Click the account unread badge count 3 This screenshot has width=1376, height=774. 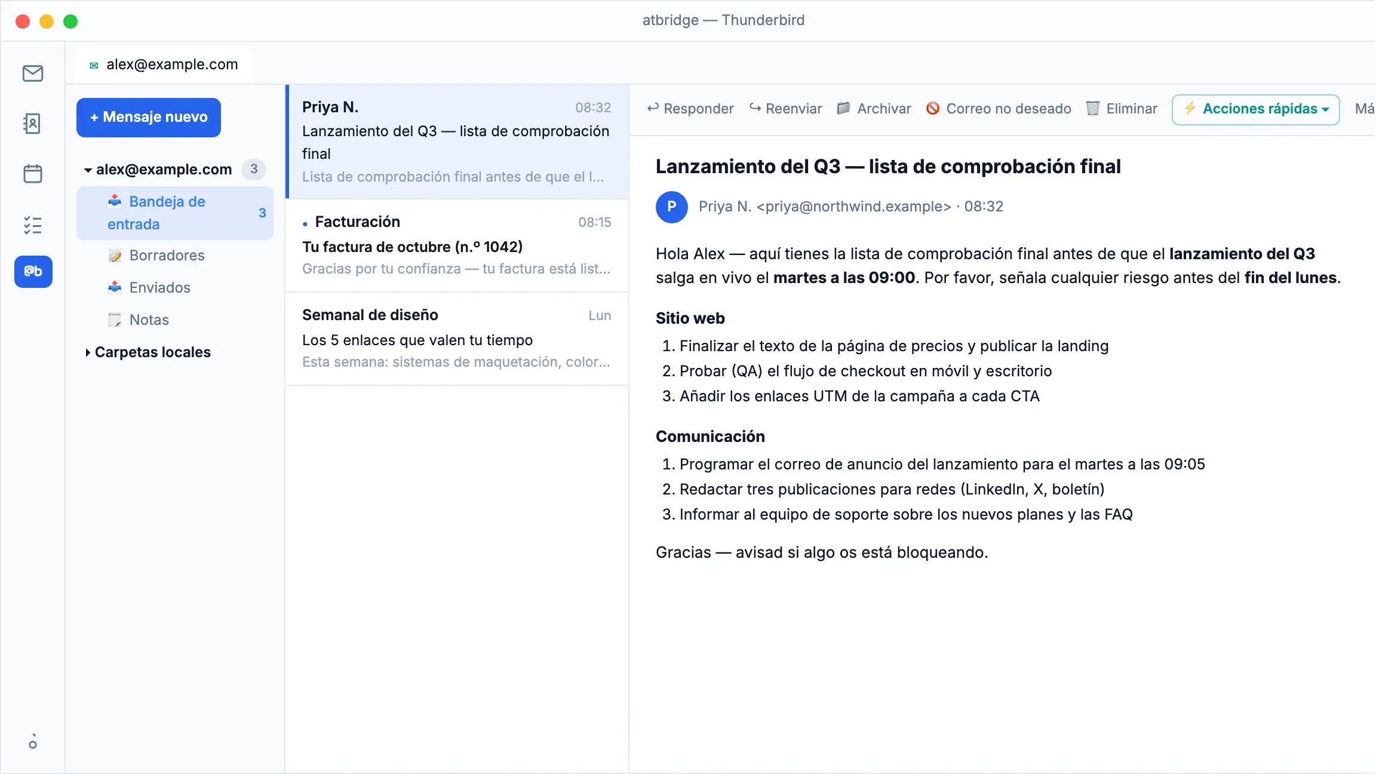(254, 169)
